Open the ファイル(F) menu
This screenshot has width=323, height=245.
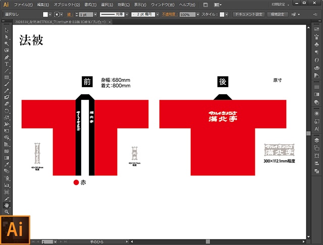[x=23, y=4]
